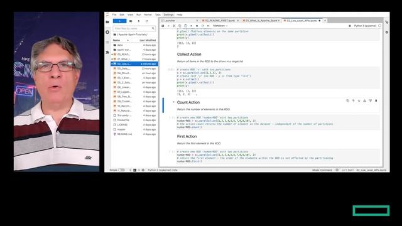The width and height of the screenshot is (402, 226).
Task: Open the File Browser sidebar icon
Action: pos(107,22)
